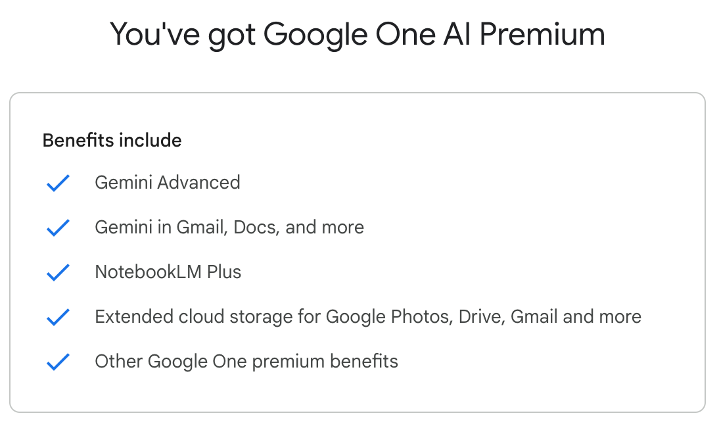Click the blue checkmark beside Gemini Advanced
This screenshot has width=719, height=430.
click(58, 183)
